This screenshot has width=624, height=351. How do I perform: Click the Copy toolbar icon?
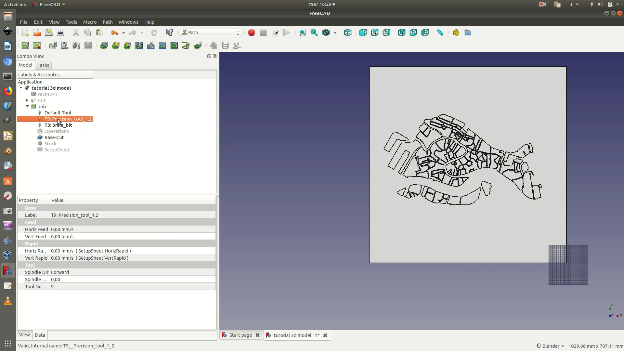pos(87,32)
